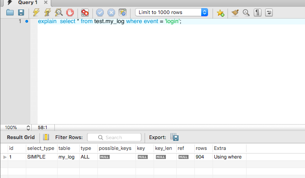Toggle auto-commit mode icon

(x=122, y=12)
